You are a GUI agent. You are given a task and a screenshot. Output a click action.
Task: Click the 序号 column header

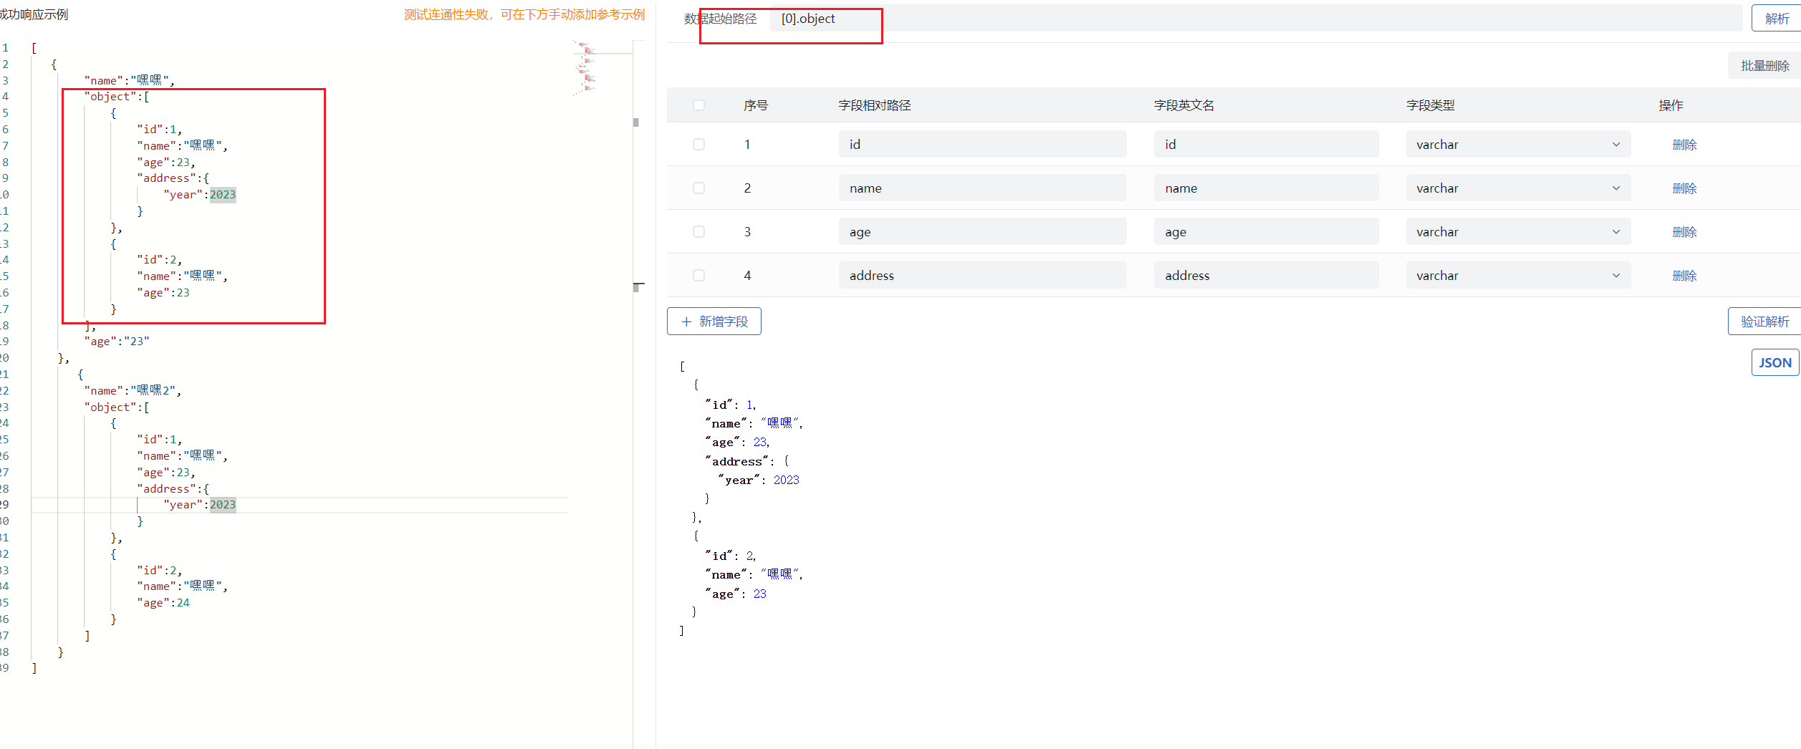tap(756, 105)
